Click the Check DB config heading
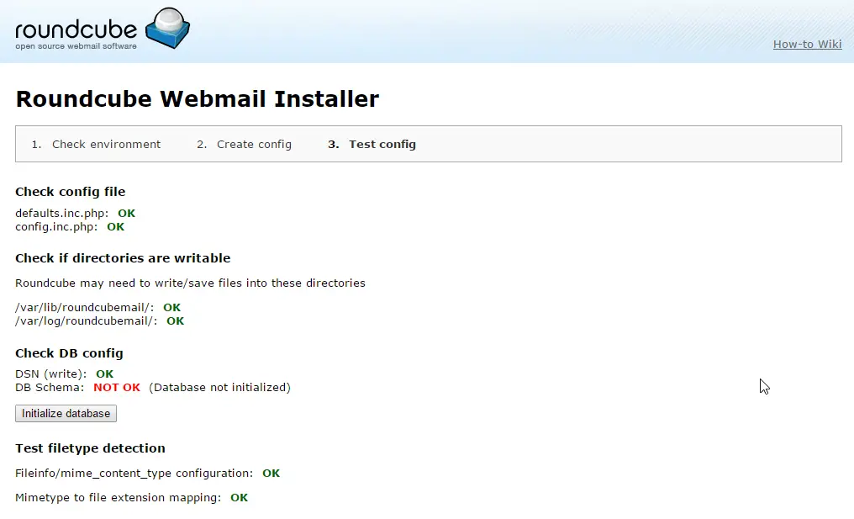 click(69, 352)
